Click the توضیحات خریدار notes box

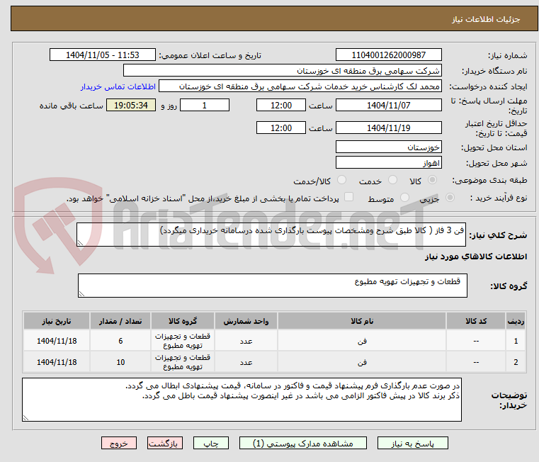[242, 400]
